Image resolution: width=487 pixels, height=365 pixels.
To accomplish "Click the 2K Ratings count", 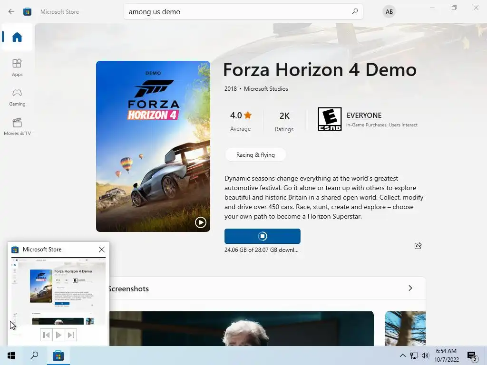I will tap(284, 121).
